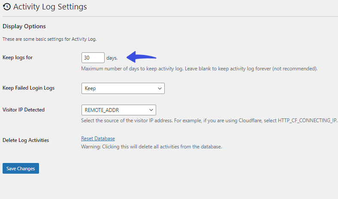The height and width of the screenshot is (199, 338).
Task: Click the reset database warning text
Action: (x=151, y=147)
